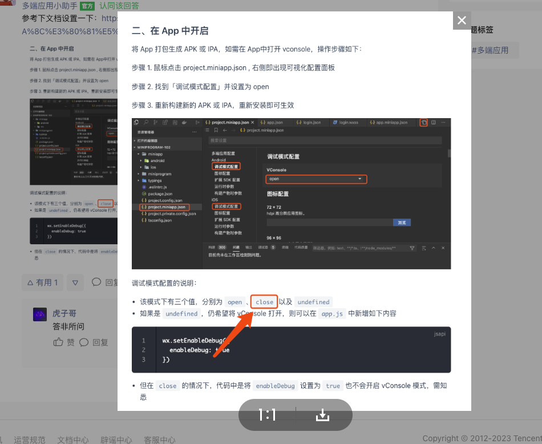
Task: Click the 官方 badge
Action: (x=87, y=6)
